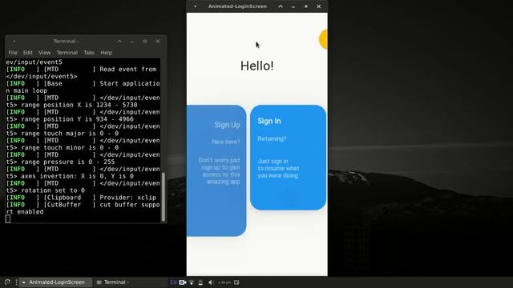Open the Terminal menu in Terminal menubar
Screen dimensions: 513x288
pyautogui.click(x=67, y=53)
